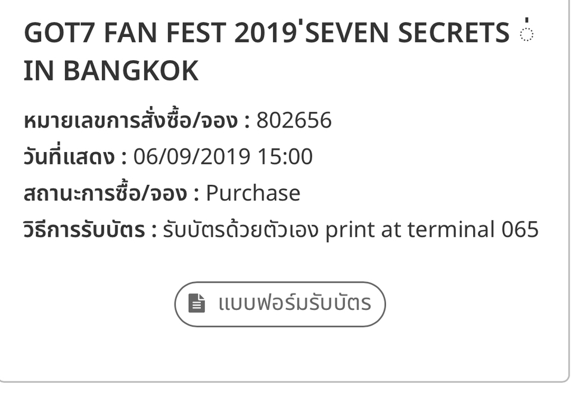Select the show date 06/09/2019
This screenshot has width=572, height=397.
(191, 157)
